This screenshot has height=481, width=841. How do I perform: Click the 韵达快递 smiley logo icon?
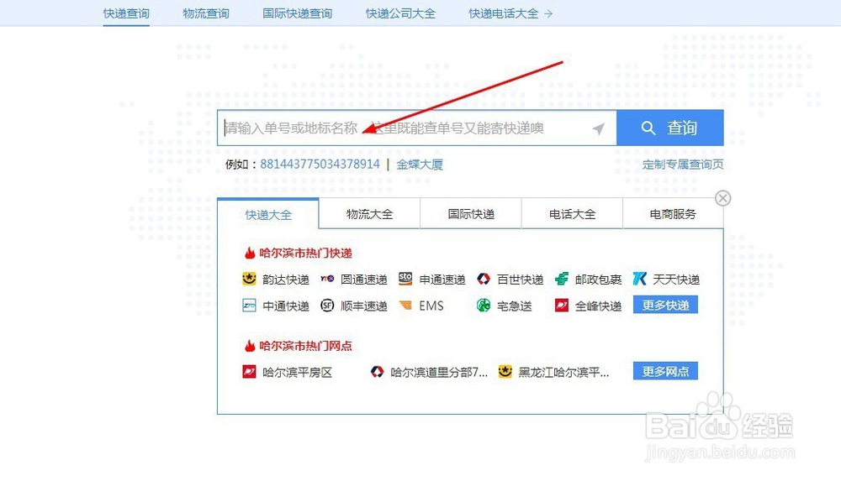coord(250,279)
